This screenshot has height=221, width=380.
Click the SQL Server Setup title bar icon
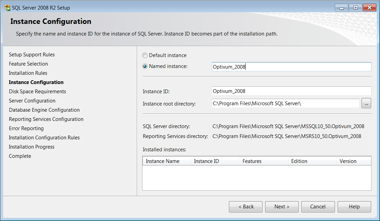[x=8, y=8]
